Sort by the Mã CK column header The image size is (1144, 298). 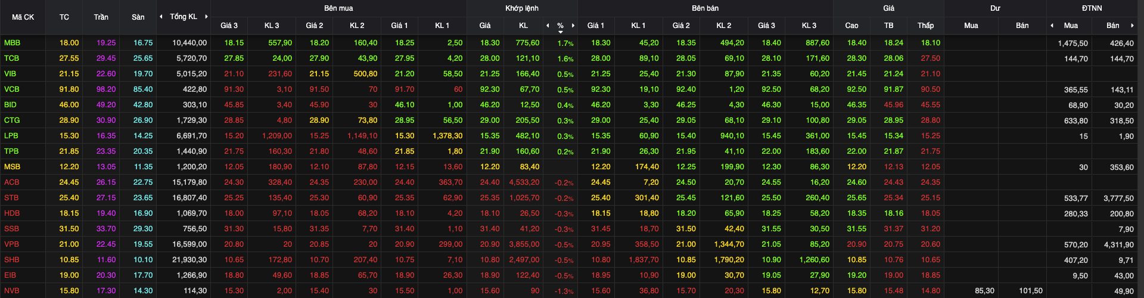pyautogui.click(x=23, y=17)
